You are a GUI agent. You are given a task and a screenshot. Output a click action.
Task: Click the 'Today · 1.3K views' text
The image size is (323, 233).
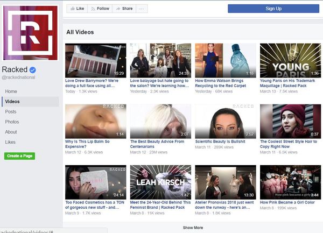tap(81, 91)
